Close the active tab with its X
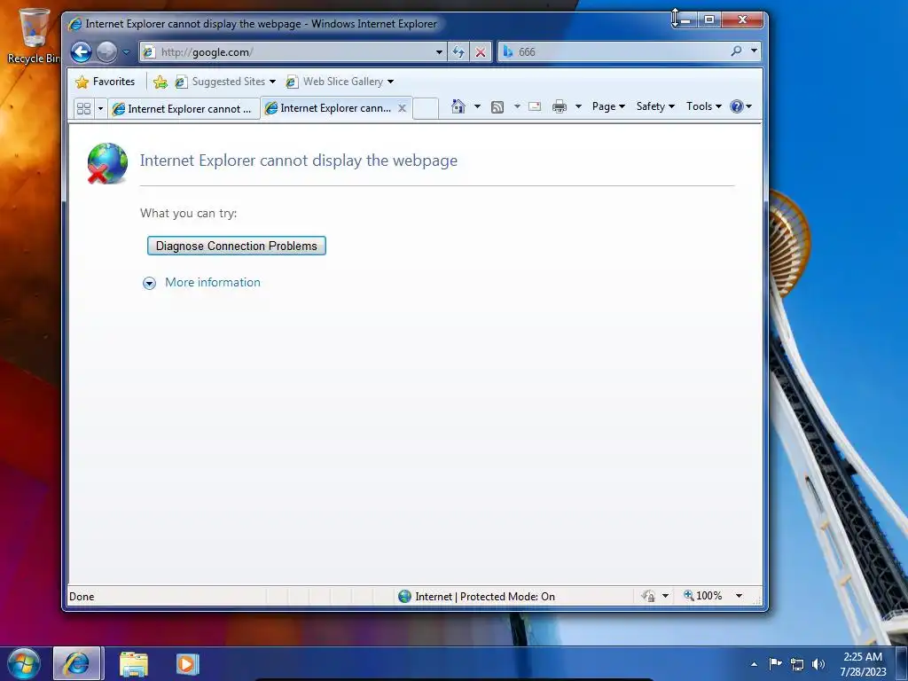Screen dimensions: 908x681 tap(402, 108)
